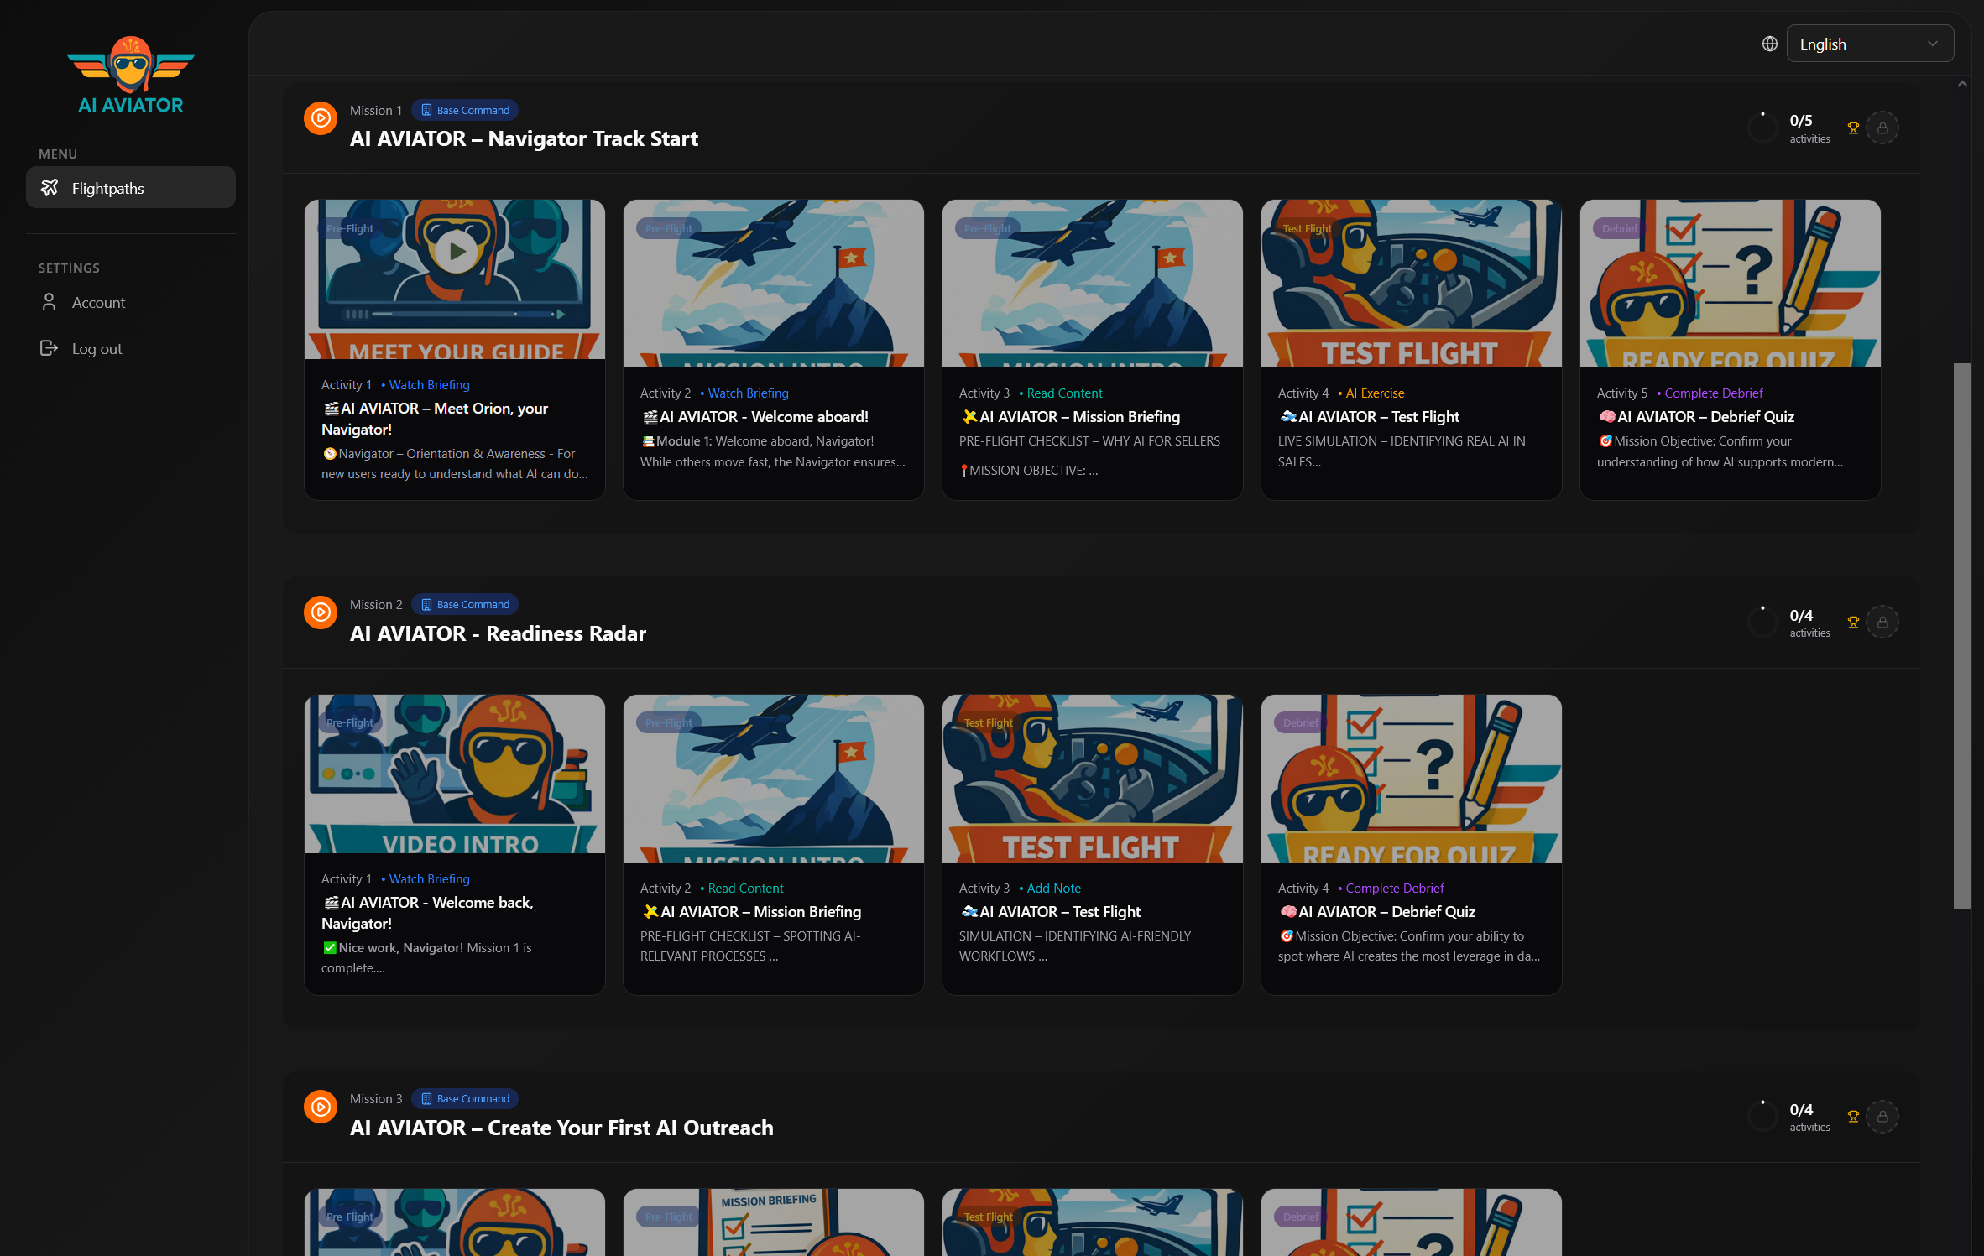Click Mission 2 orange play icon
Viewport: 1984px width, 1256px height.
tap(321, 613)
